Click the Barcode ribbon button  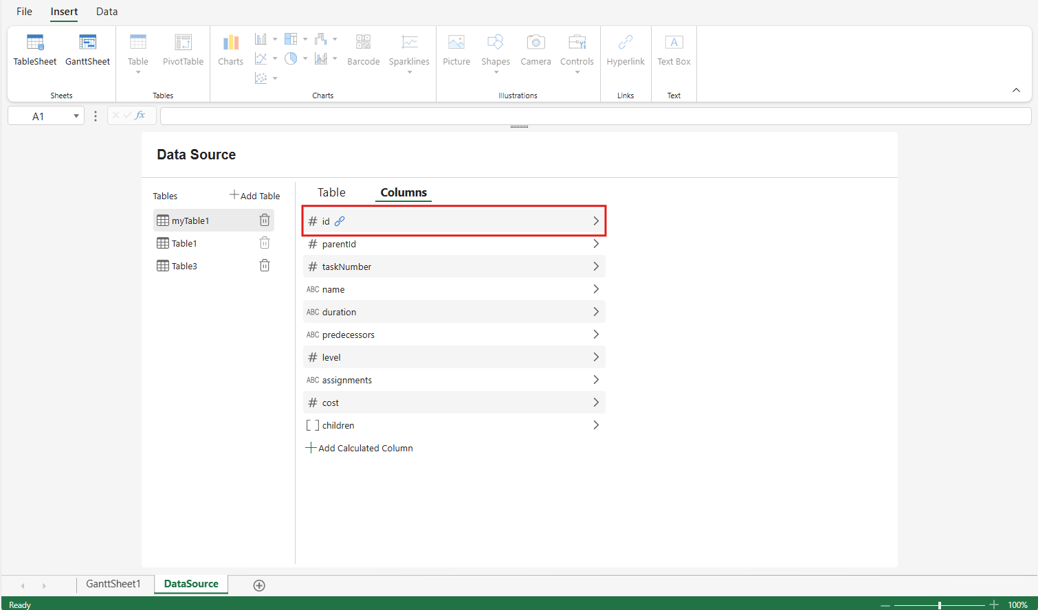click(364, 51)
